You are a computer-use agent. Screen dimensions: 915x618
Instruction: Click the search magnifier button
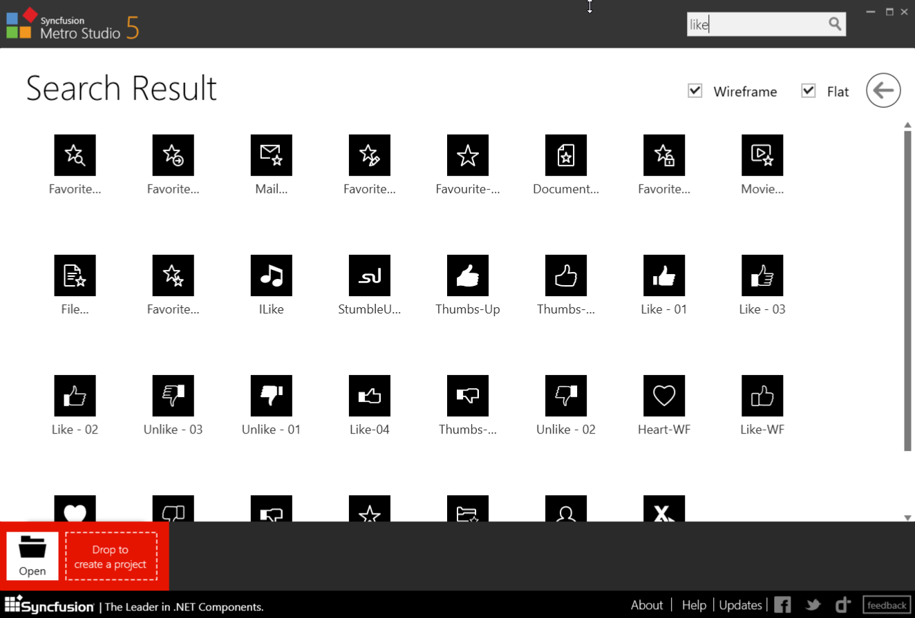click(x=835, y=25)
